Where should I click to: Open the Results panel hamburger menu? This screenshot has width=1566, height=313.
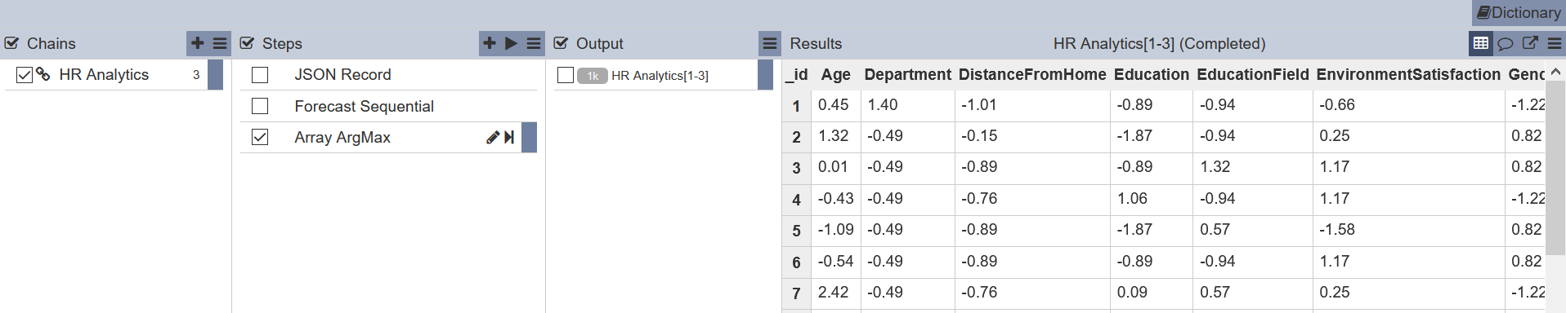coord(1555,43)
